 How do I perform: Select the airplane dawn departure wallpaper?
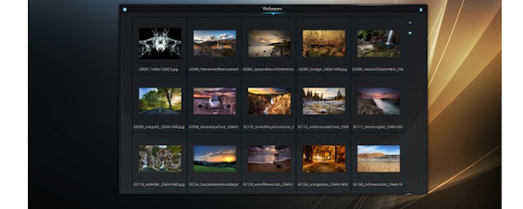(x=214, y=101)
